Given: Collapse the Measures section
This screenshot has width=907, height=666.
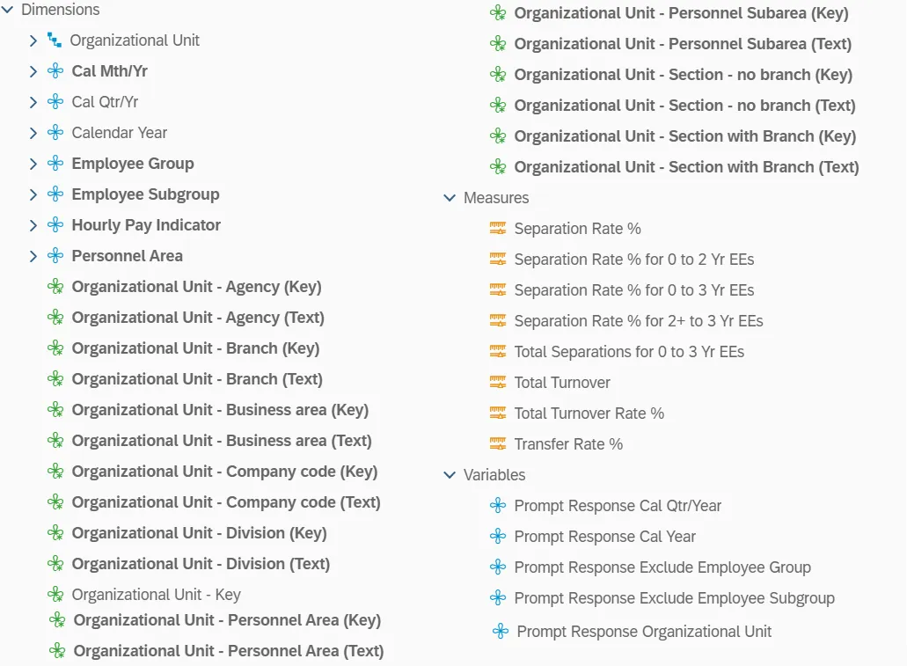Looking at the screenshot, I should (450, 198).
